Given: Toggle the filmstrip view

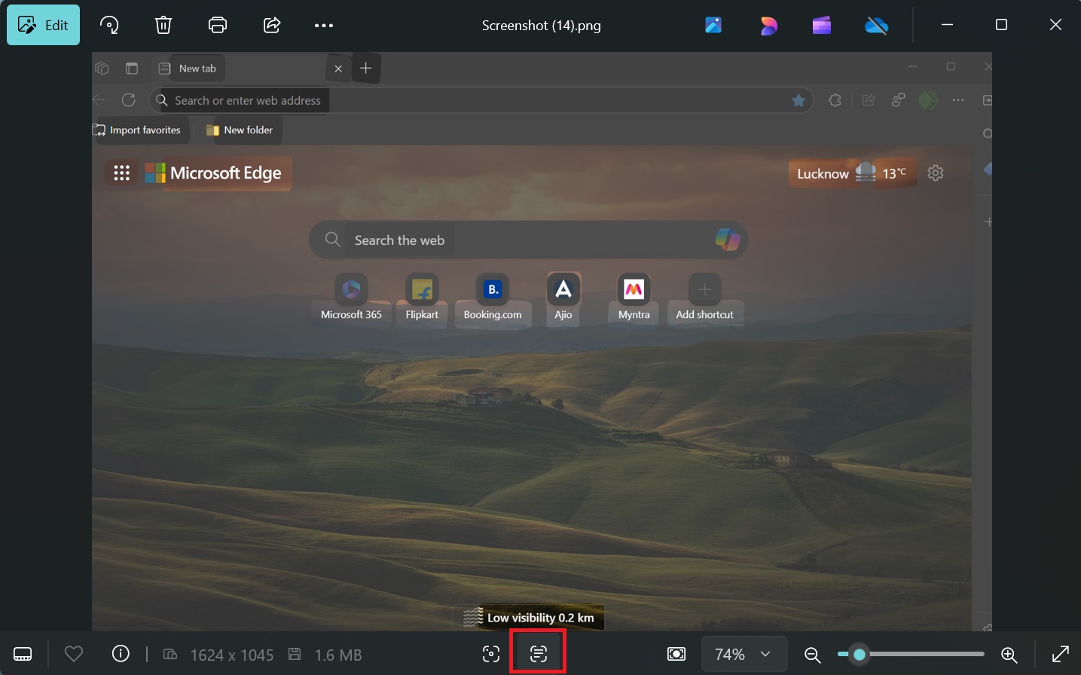Looking at the screenshot, I should [x=22, y=654].
